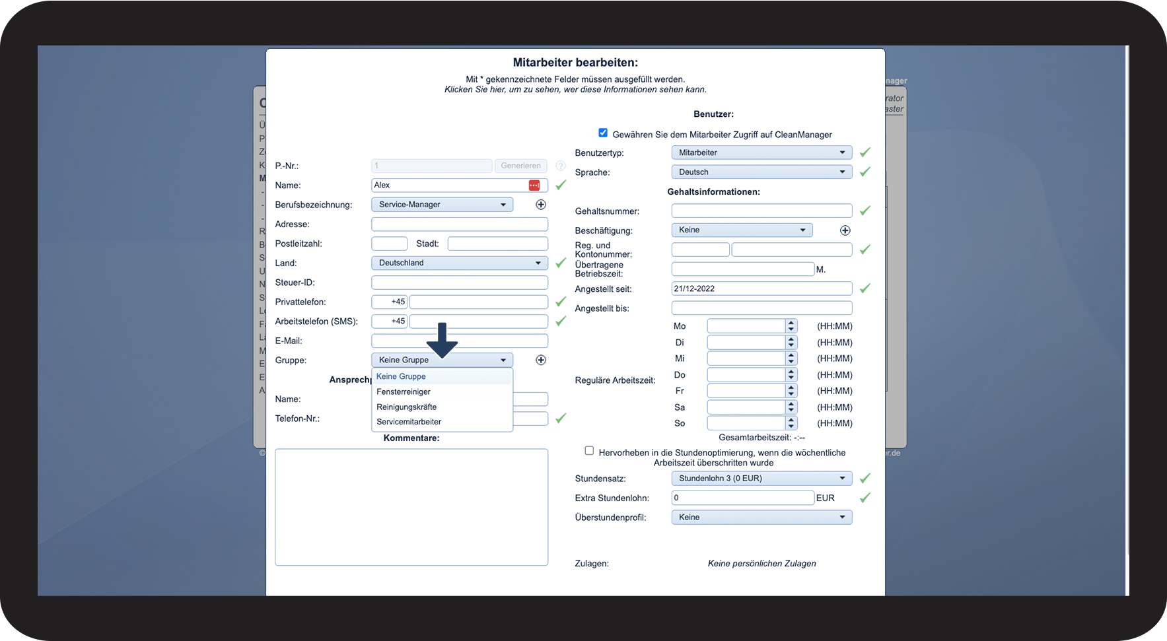Click the Privattelefon number field

(479, 302)
